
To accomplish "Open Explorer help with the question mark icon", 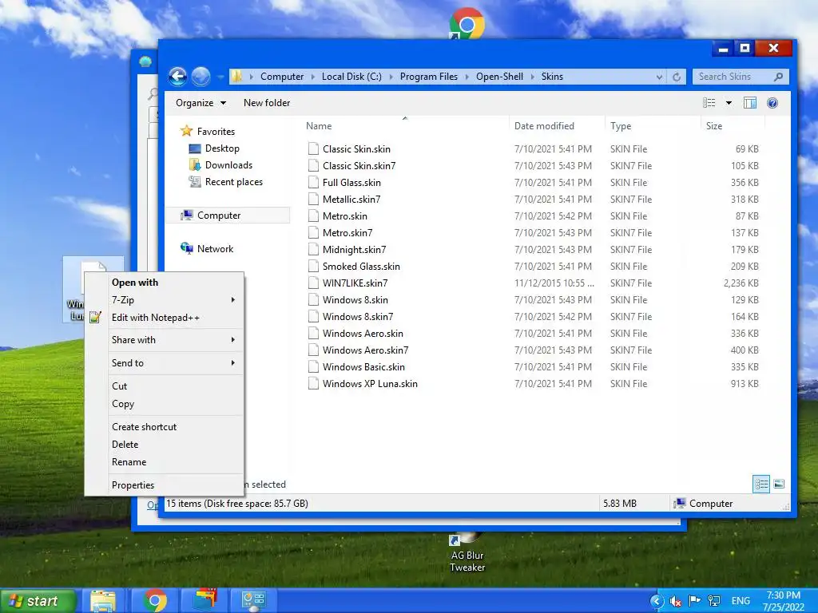I will [772, 103].
